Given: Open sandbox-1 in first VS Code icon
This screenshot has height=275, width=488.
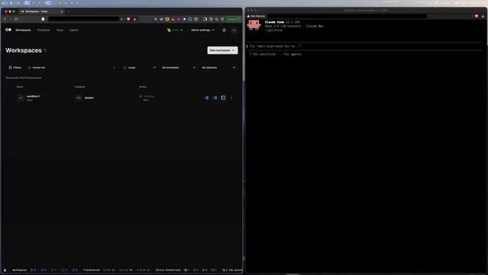Looking at the screenshot, I should pyautogui.click(x=207, y=98).
